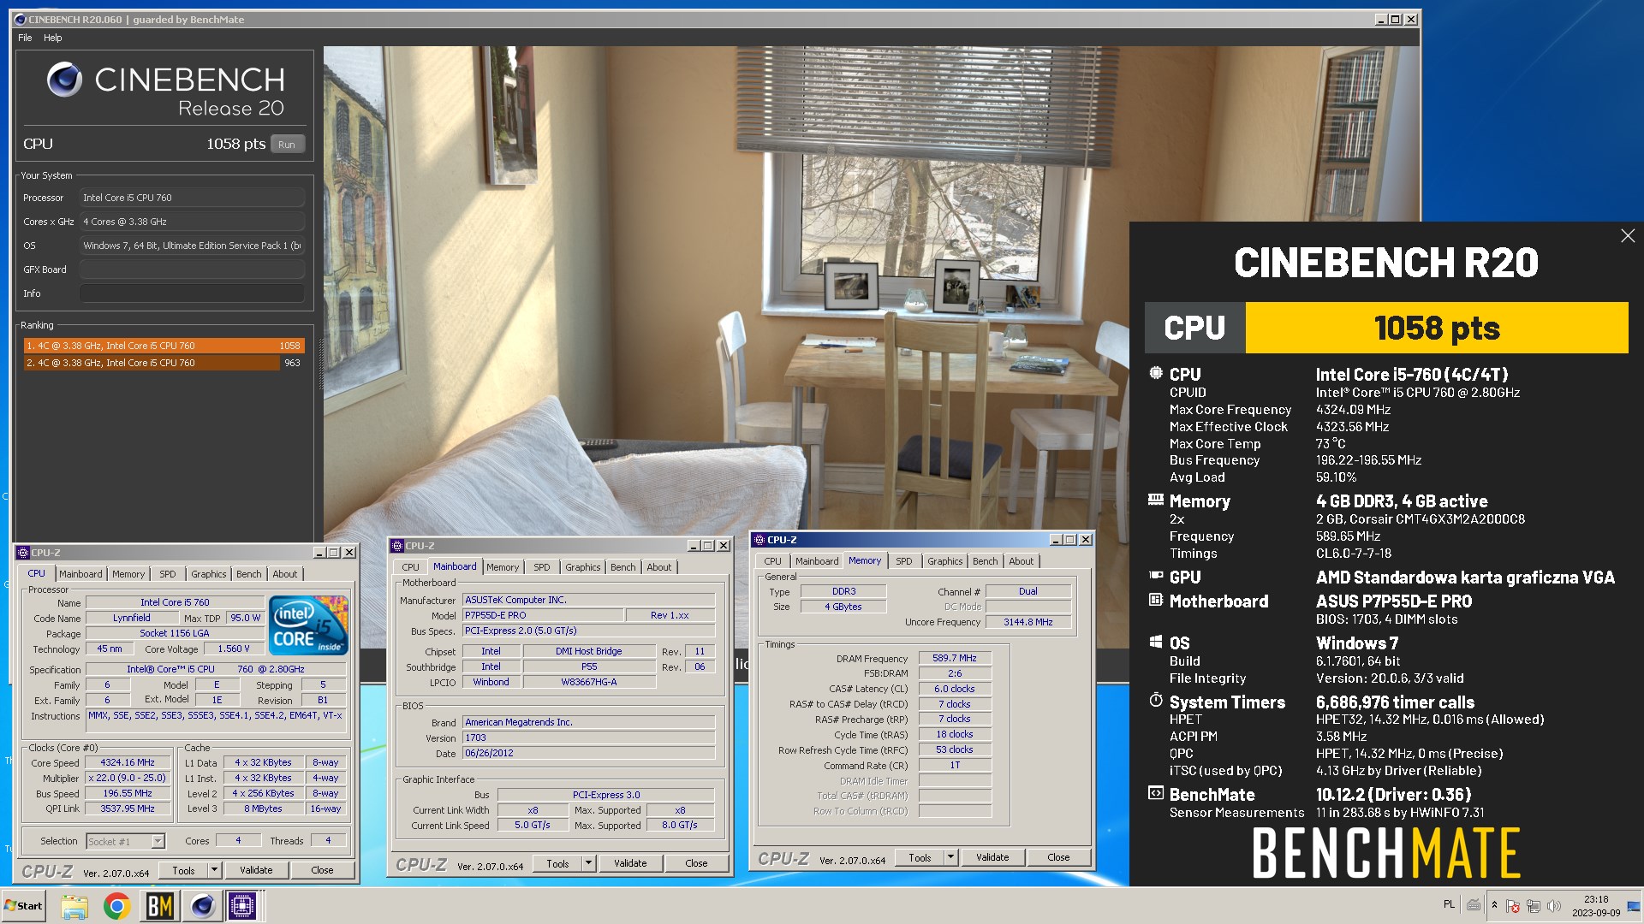
Task: Open File Explorer from the taskbar
Action: (x=74, y=906)
